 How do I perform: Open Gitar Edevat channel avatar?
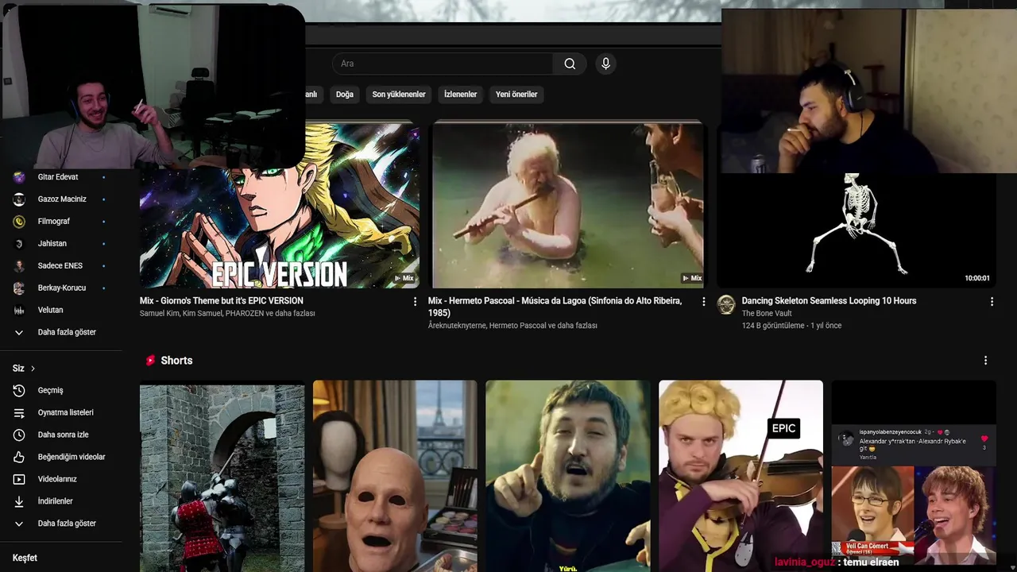point(19,177)
